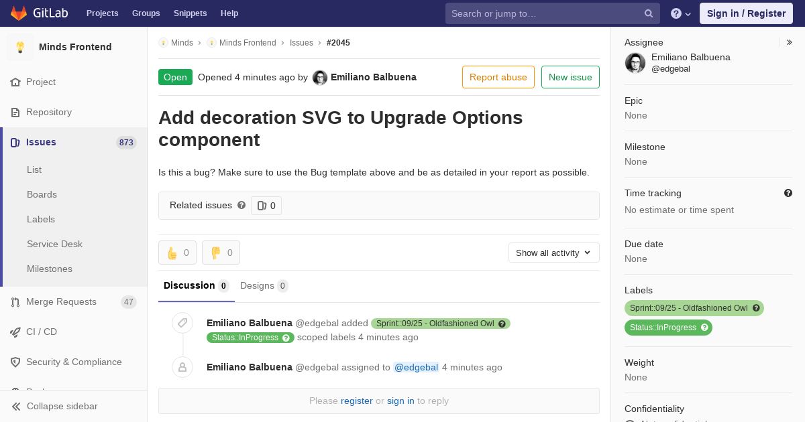The height and width of the screenshot is (422, 805).
Task: Click the Project home icon in sidebar
Action: coord(15,82)
